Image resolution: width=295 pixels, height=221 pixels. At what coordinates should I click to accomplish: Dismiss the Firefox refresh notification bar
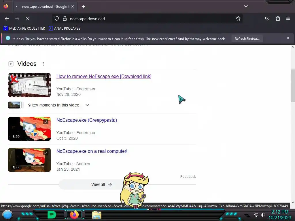coord(288,38)
